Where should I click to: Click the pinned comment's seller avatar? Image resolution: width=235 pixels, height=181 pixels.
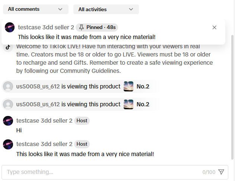[10, 28]
